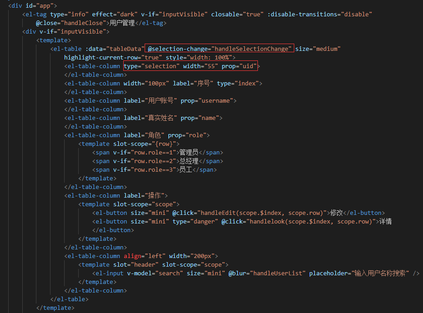
Task: Click the type="selection" attribute
Action: (x=151, y=66)
